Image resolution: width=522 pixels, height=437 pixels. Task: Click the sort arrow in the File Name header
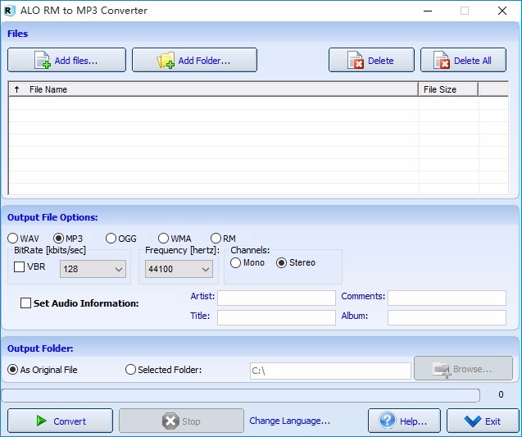coord(16,89)
